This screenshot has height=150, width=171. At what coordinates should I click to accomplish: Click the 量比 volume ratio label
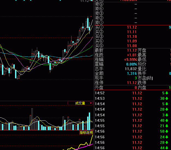pyautogui.click(x=142, y=69)
